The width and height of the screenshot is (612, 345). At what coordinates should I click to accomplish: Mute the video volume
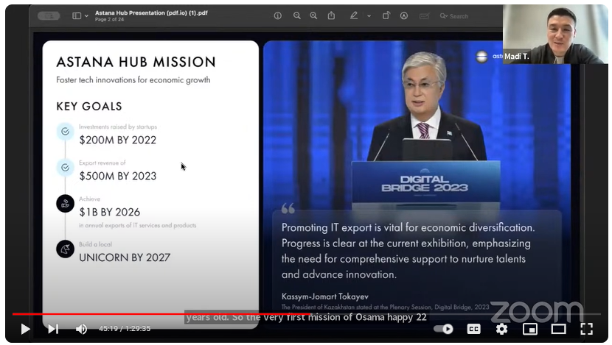(x=81, y=329)
